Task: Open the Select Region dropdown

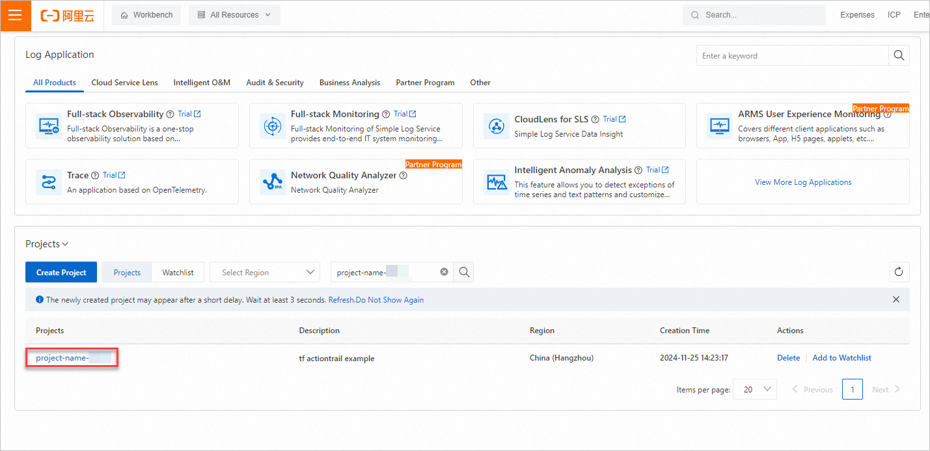Action: click(264, 273)
